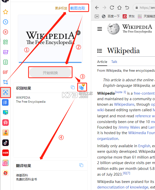Follow the democratization of knowledge link
Screen dimensions: 155x190
[x=123, y=187]
